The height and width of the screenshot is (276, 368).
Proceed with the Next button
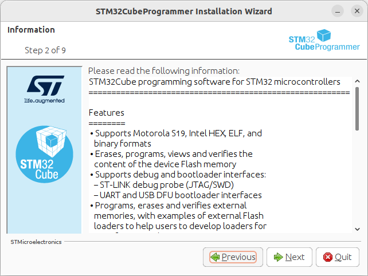tap(289, 257)
